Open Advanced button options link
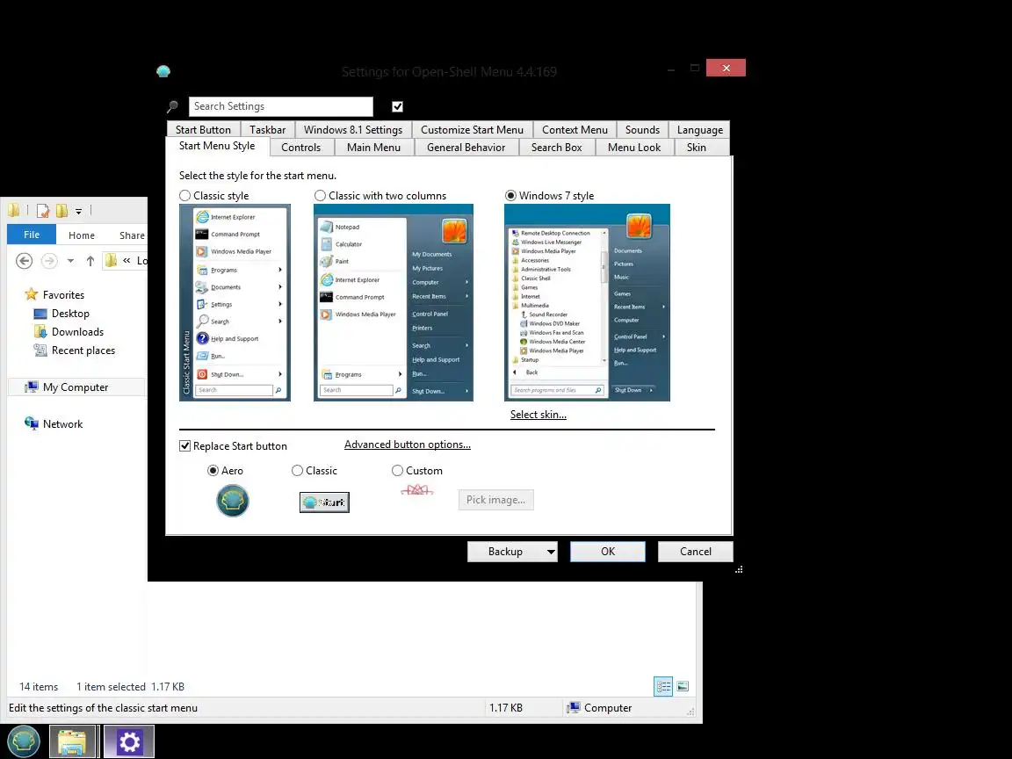The image size is (1012, 759). click(x=408, y=445)
